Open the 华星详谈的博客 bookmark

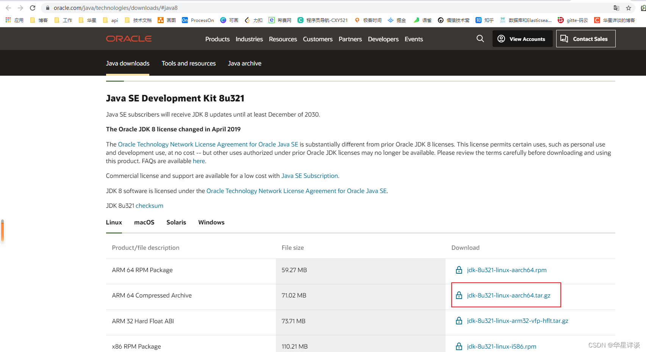click(x=615, y=20)
